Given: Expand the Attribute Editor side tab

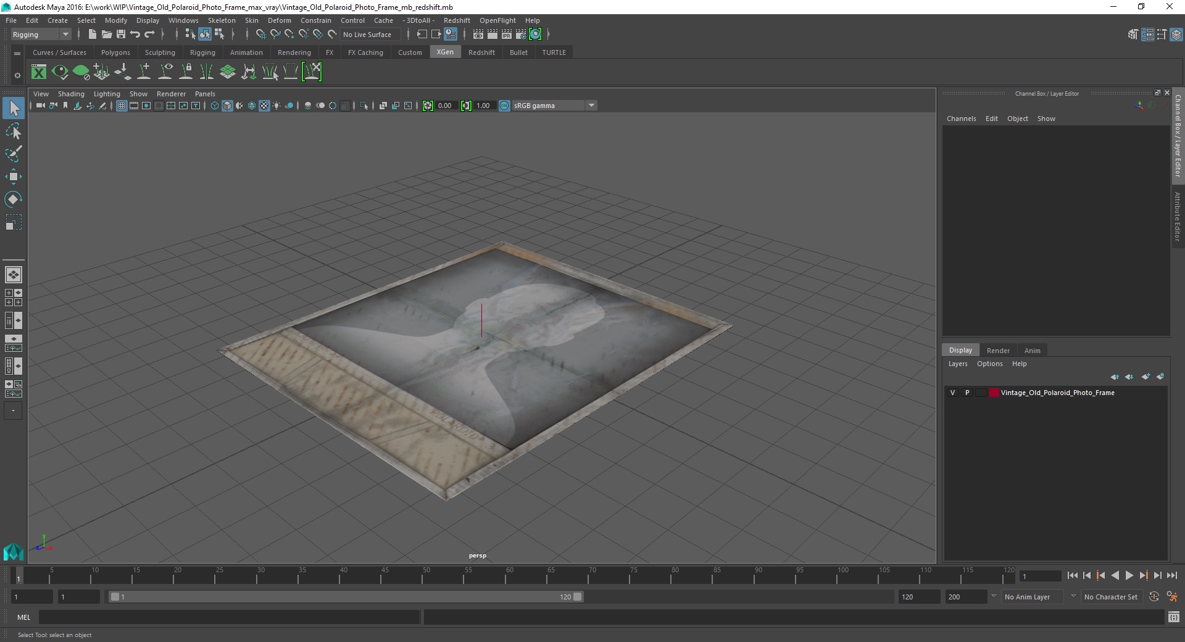Looking at the screenshot, I should coord(1178,216).
